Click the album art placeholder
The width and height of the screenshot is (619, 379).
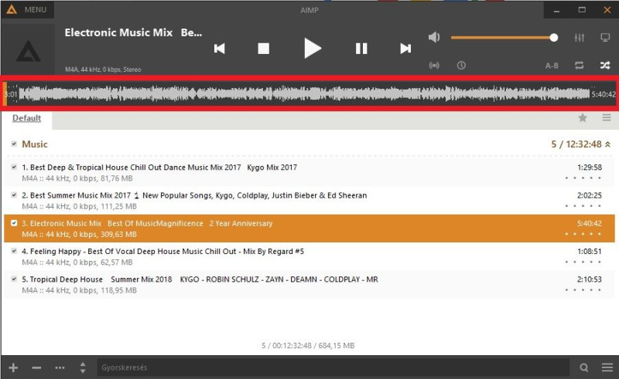tap(28, 50)
